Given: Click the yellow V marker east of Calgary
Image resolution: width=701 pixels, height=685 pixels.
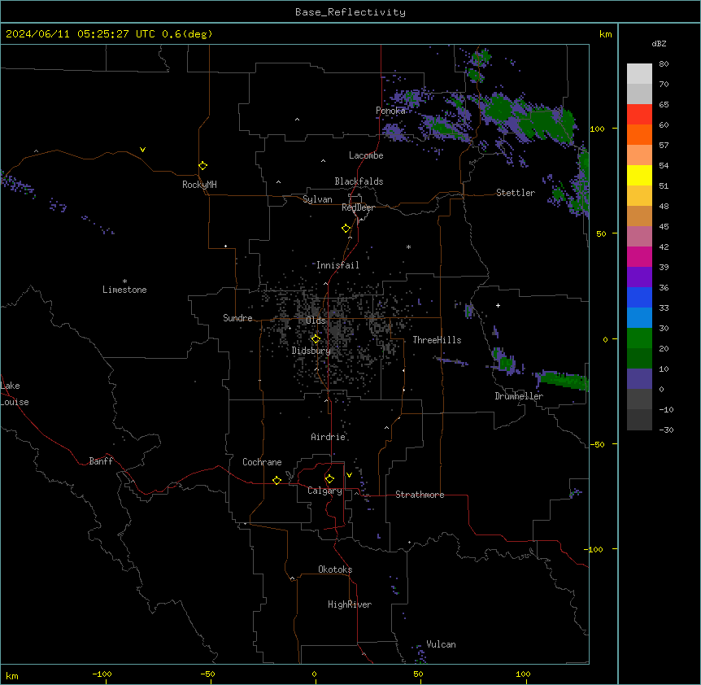Looking at the screenshot, I should [349, 475].
